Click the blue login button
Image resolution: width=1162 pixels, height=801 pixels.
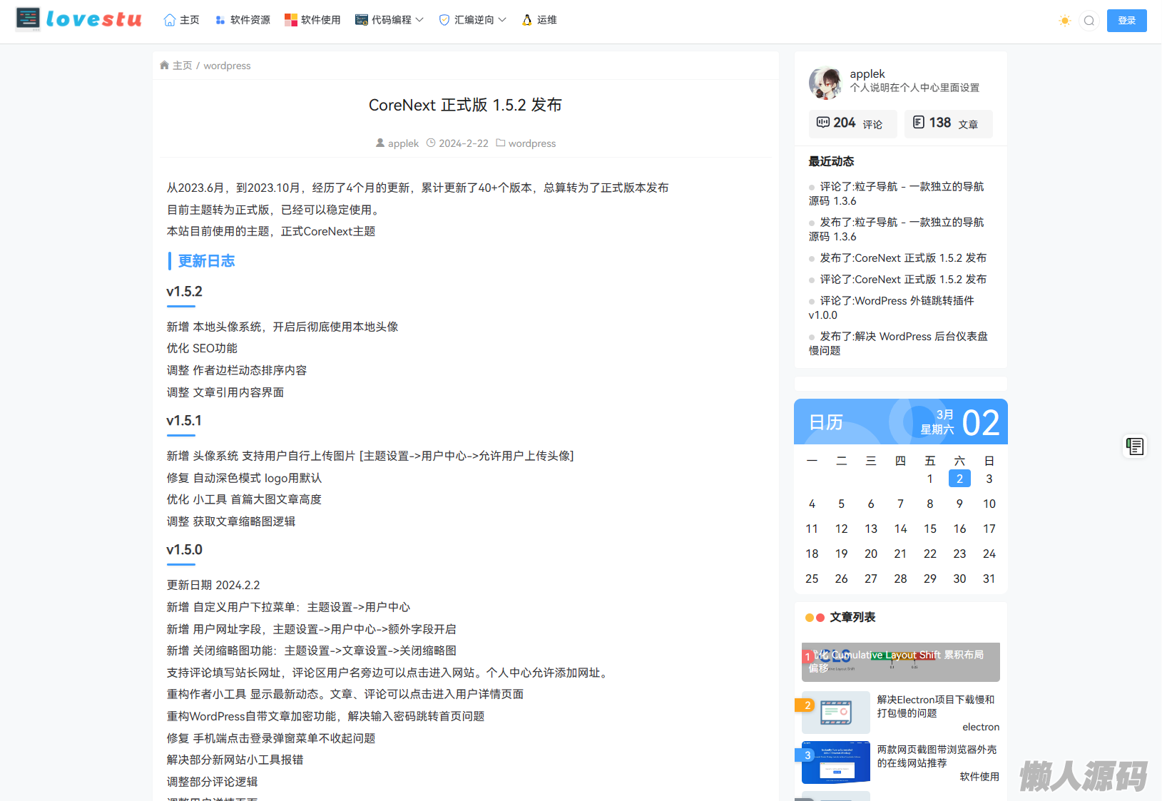tap(1126, 21)
